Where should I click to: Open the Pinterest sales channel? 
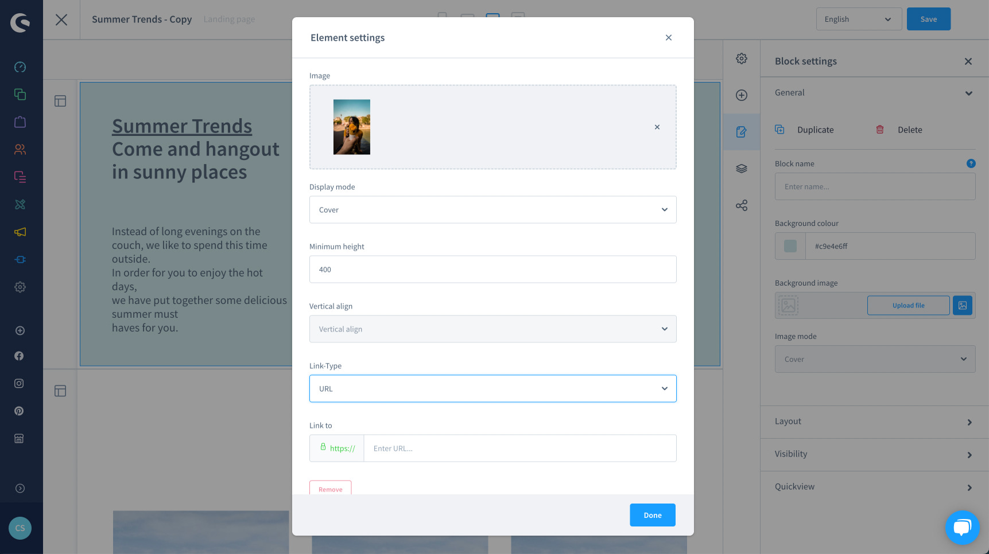coord(19,411)
